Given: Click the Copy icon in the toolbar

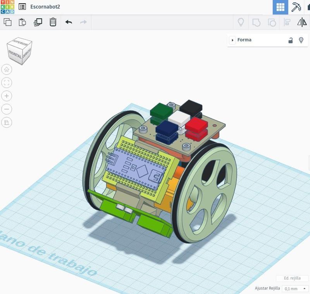Looking at the screenshot, I should 7,22.
